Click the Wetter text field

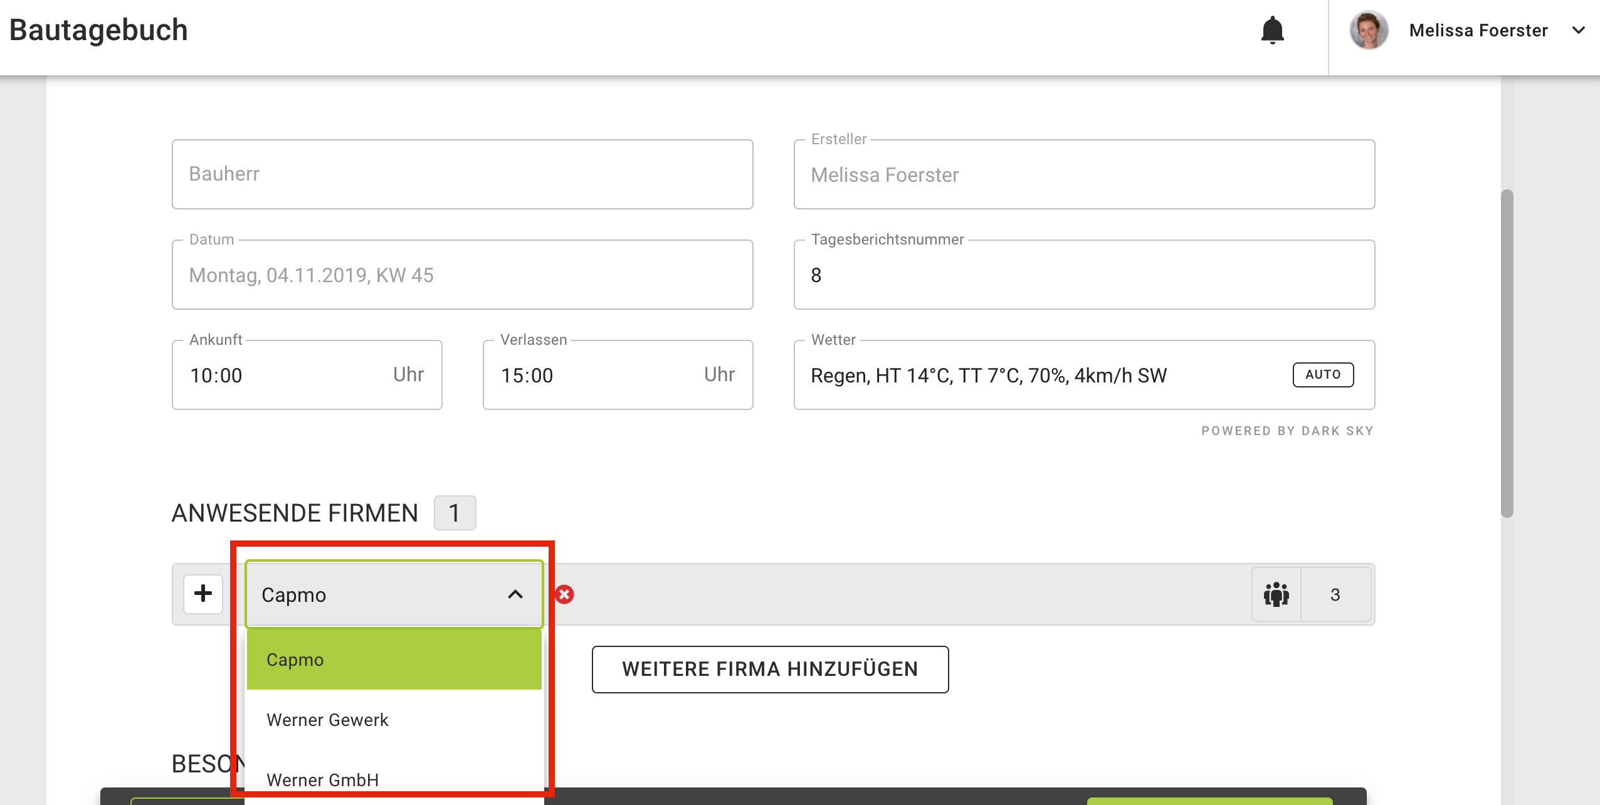[1041, 375]
